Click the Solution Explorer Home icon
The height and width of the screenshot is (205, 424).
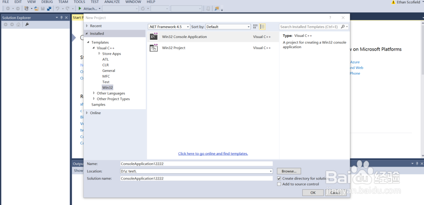18,25
